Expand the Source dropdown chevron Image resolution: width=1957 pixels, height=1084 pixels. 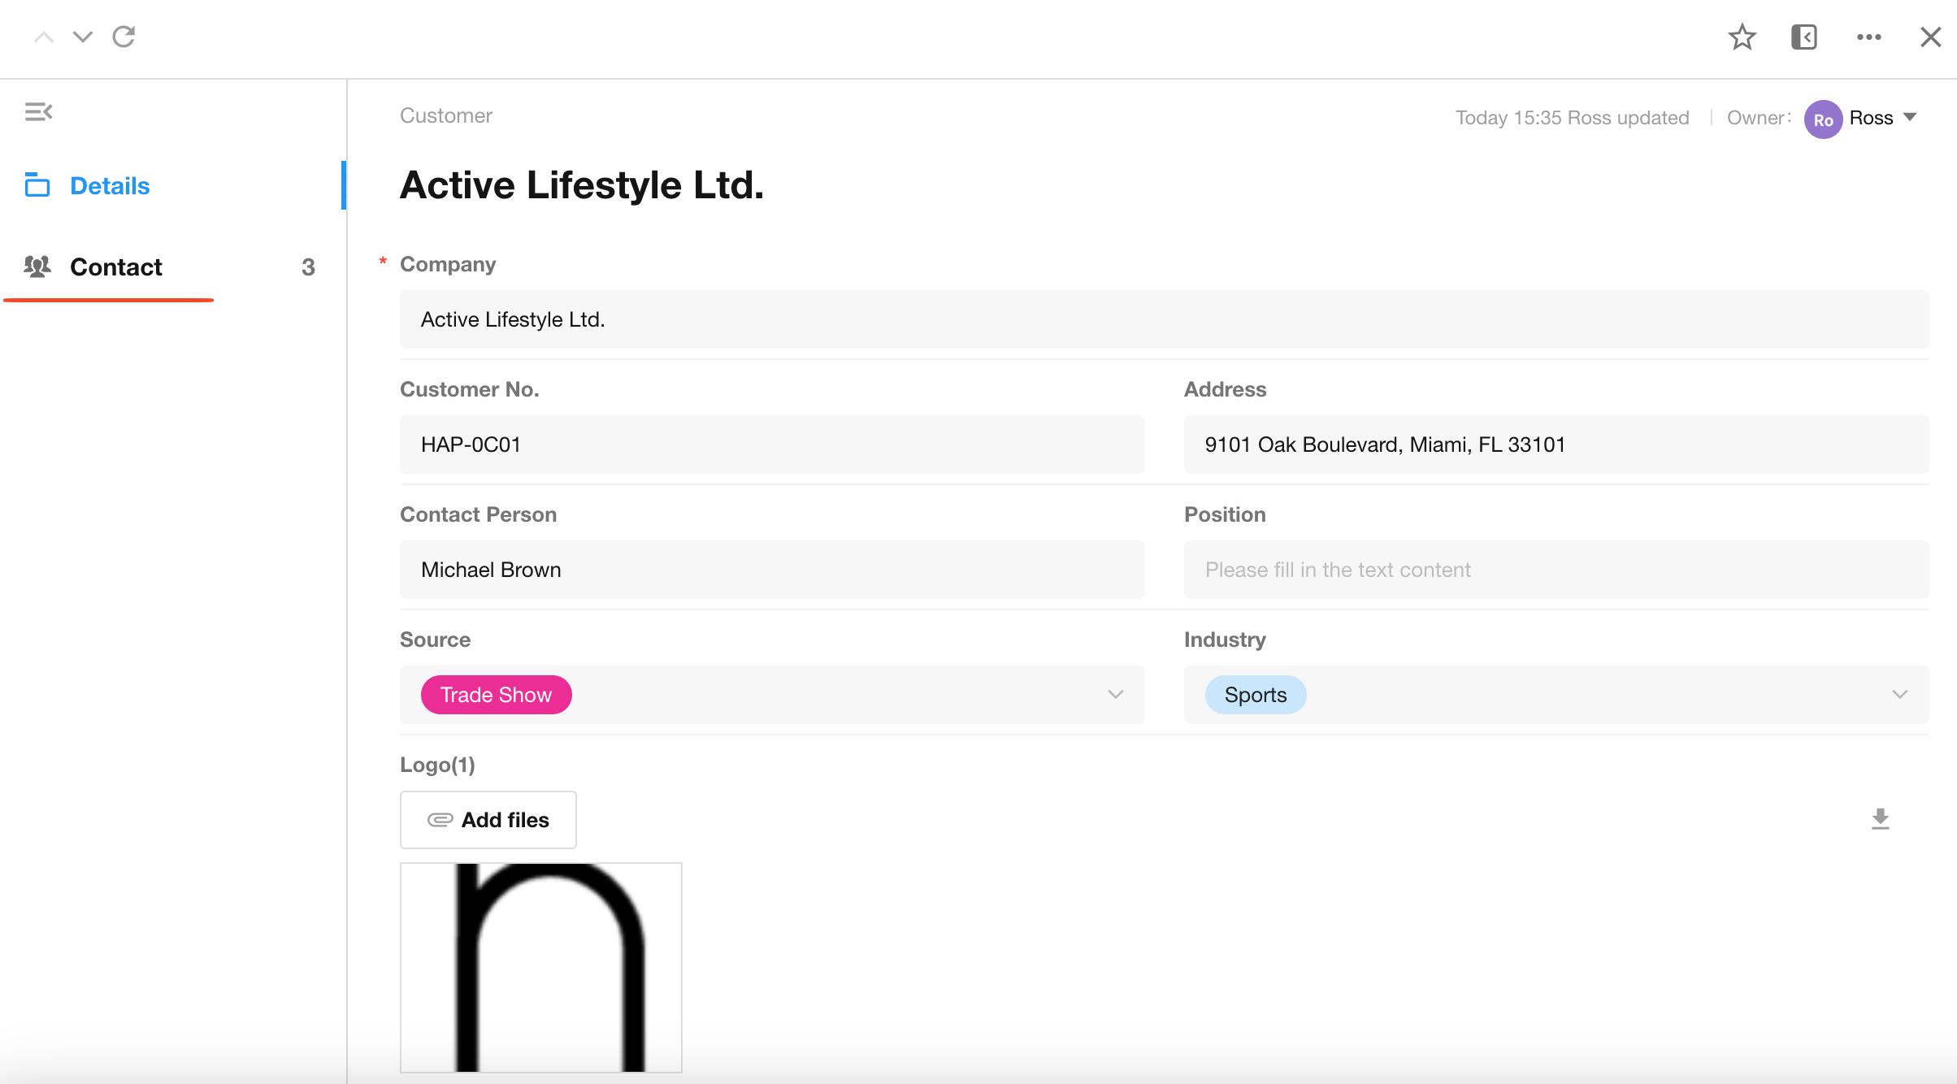pyautogui.click(x=1115, y=695)
